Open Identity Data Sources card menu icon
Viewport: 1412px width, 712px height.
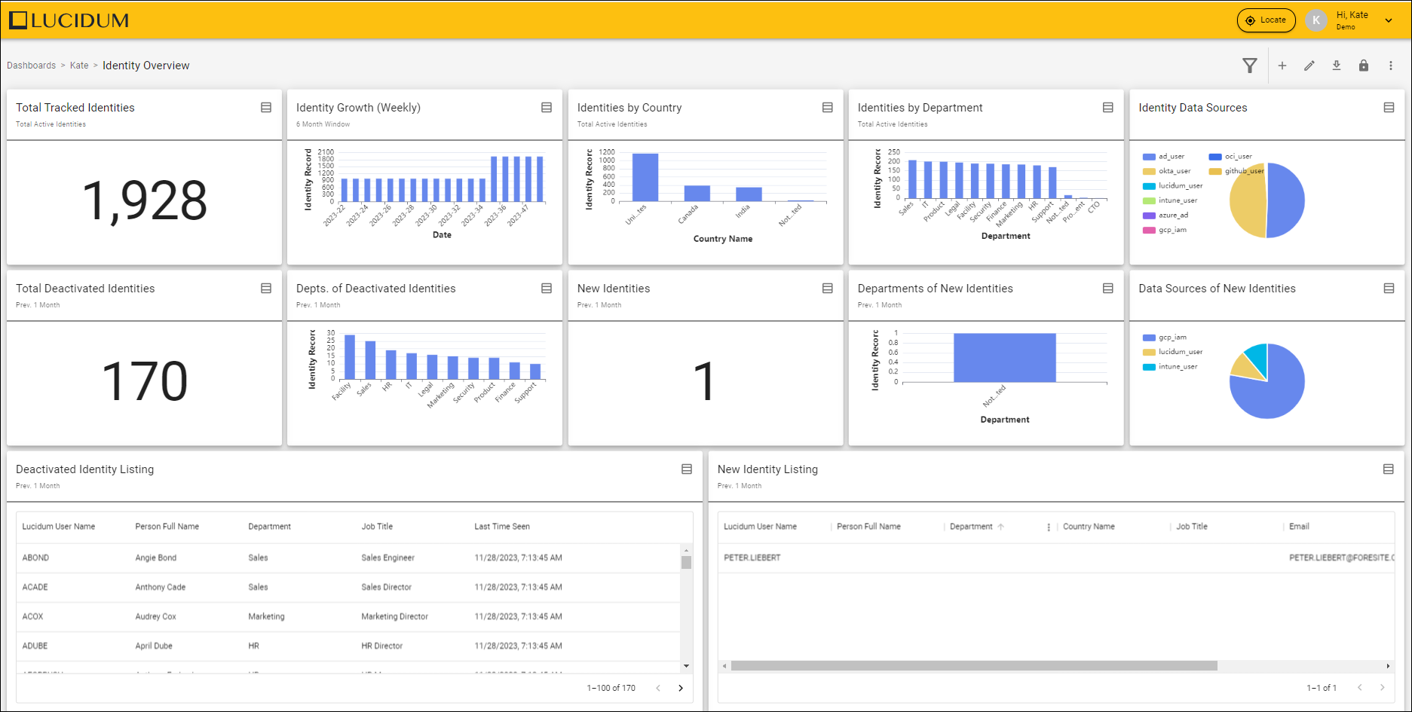[x=1389, y=108]
